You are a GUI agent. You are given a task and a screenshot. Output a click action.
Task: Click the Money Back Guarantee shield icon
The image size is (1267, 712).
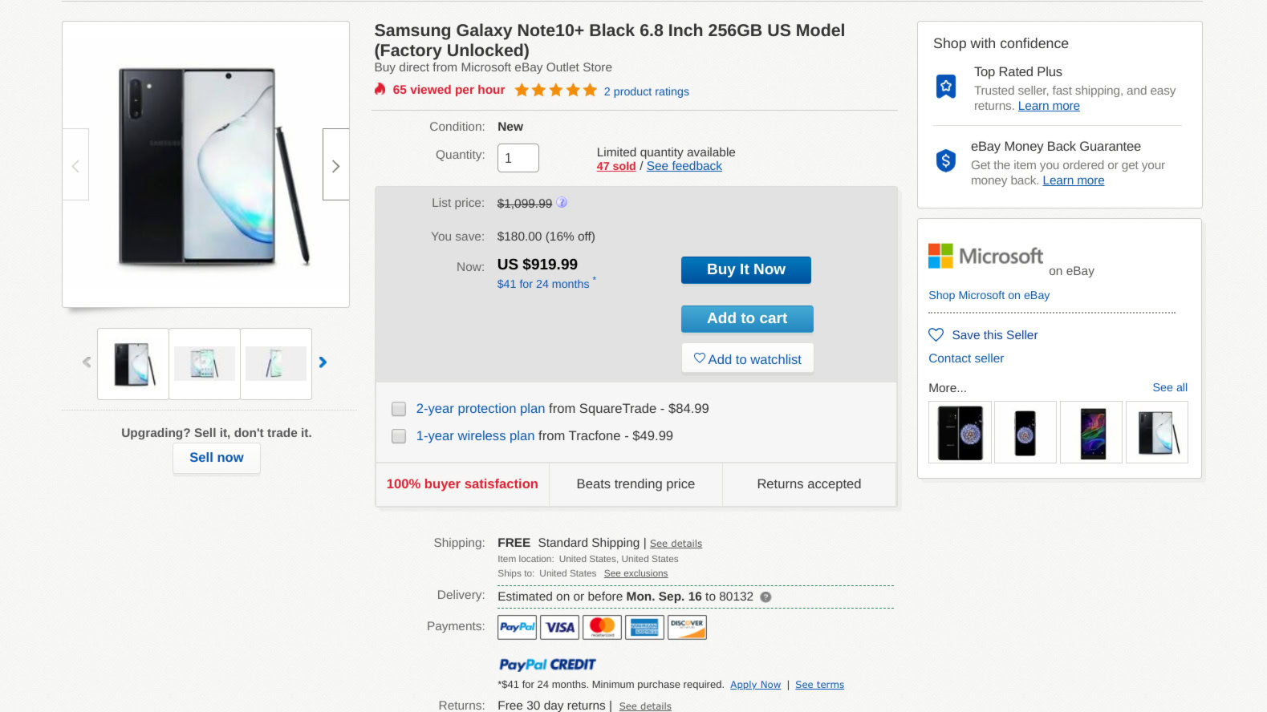(x=946, y=161)
